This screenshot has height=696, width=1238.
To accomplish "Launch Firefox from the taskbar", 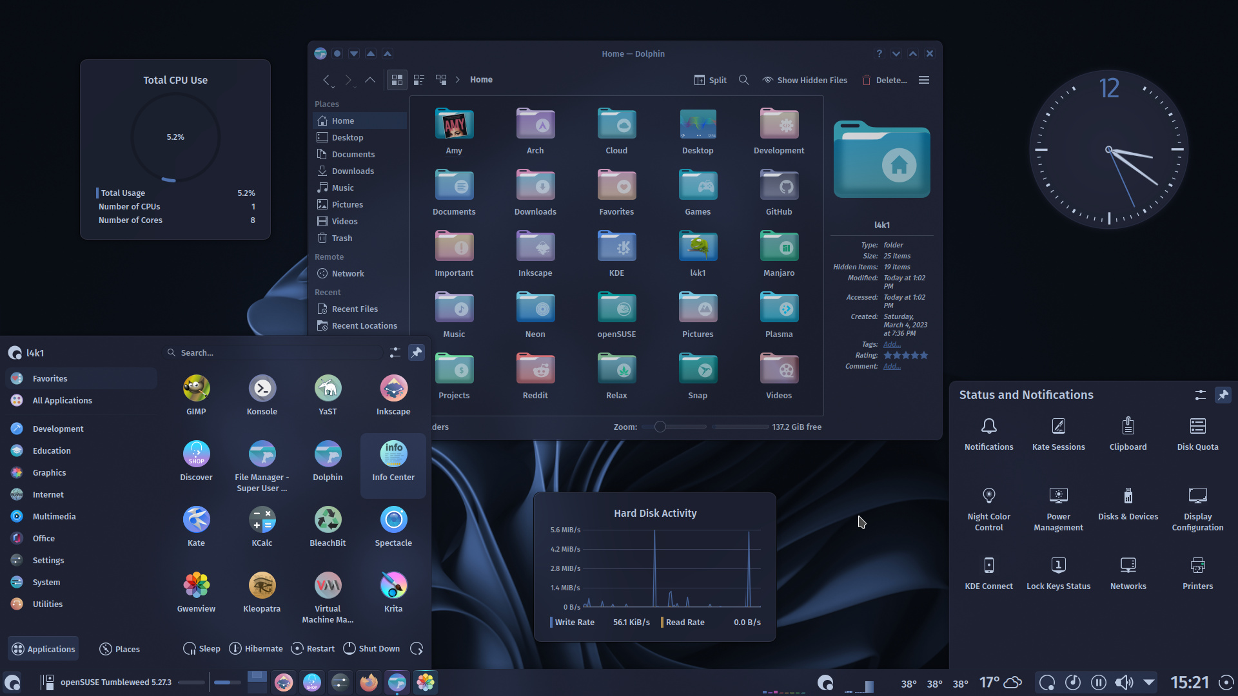I will (x=368, y=682).
